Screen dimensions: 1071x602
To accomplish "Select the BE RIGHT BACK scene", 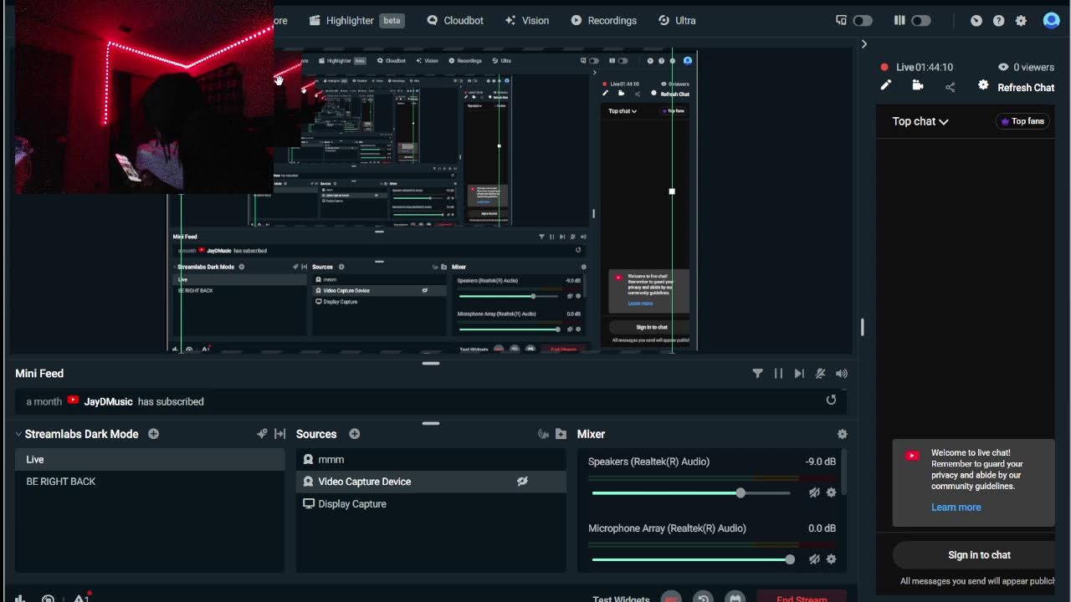I will [150, 482].
